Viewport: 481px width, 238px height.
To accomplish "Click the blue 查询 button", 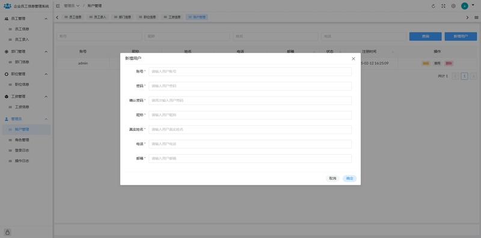I will (426, 37).
